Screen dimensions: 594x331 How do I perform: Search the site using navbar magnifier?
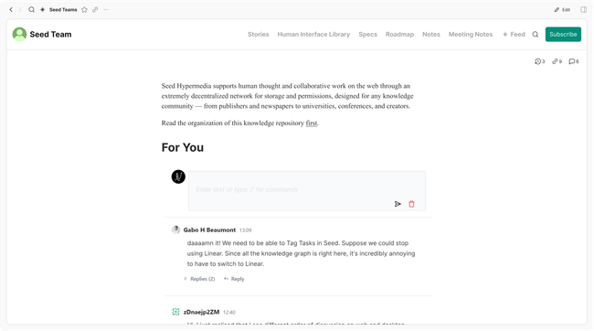(x=536, y=35)
